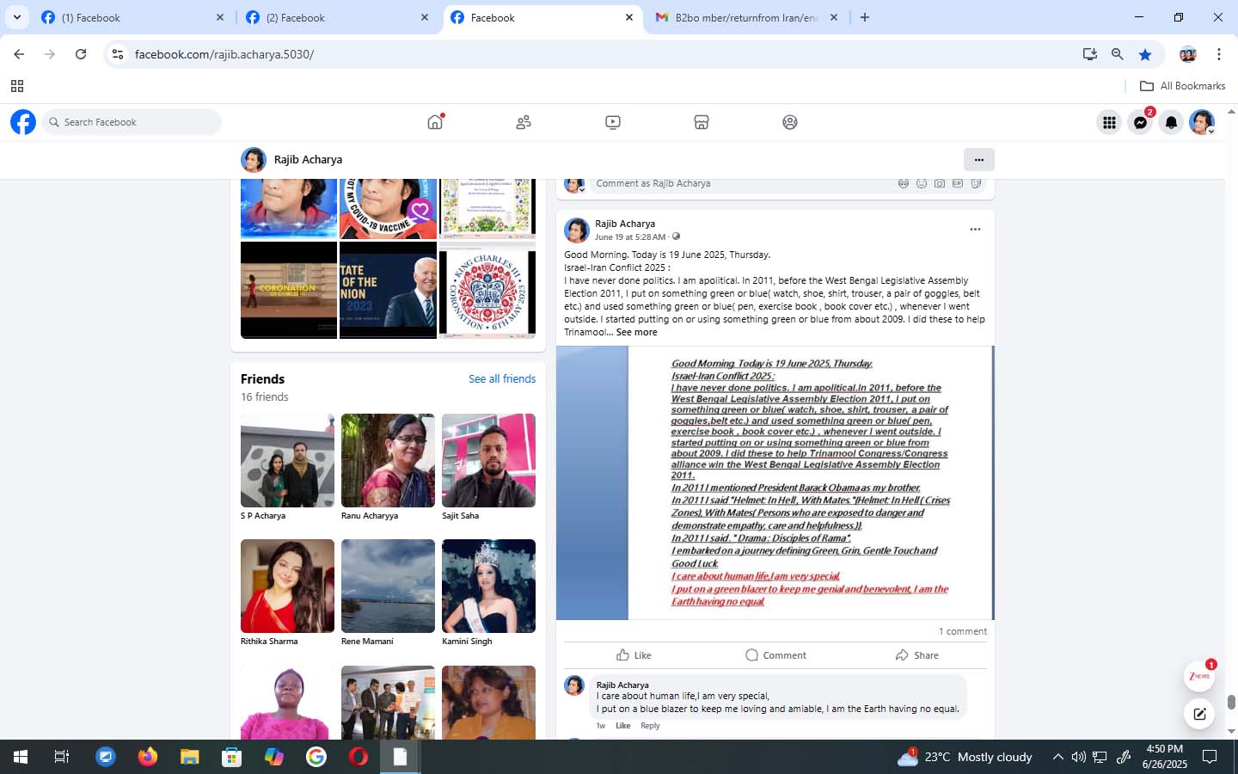Click the Search Facebook field
This screenshot has width=1238, height=774.
(x=131, y=122)
